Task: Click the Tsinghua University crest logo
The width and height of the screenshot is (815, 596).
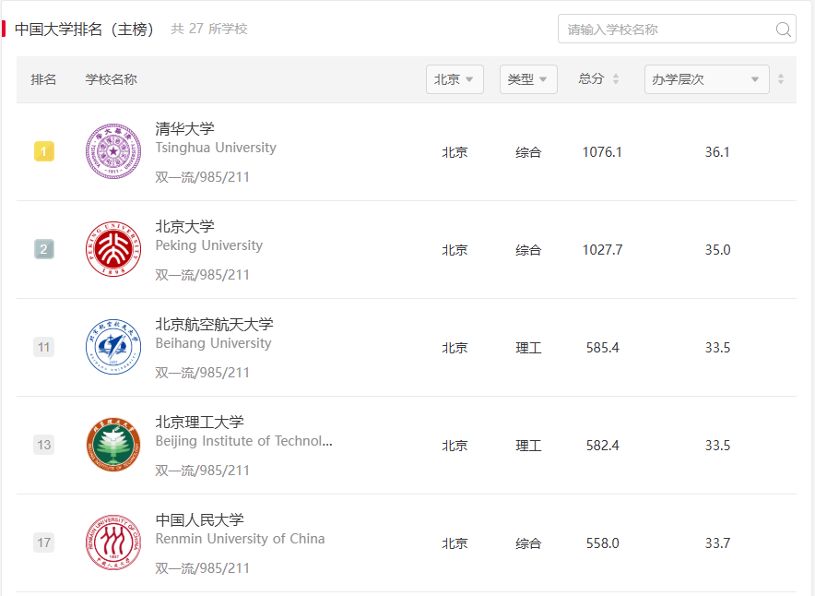Action: coord(112,151)
